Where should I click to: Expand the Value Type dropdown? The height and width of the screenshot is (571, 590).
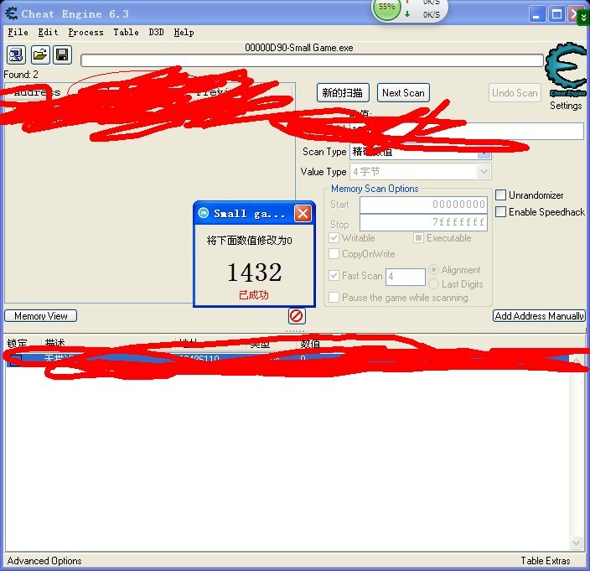point(484,172)
